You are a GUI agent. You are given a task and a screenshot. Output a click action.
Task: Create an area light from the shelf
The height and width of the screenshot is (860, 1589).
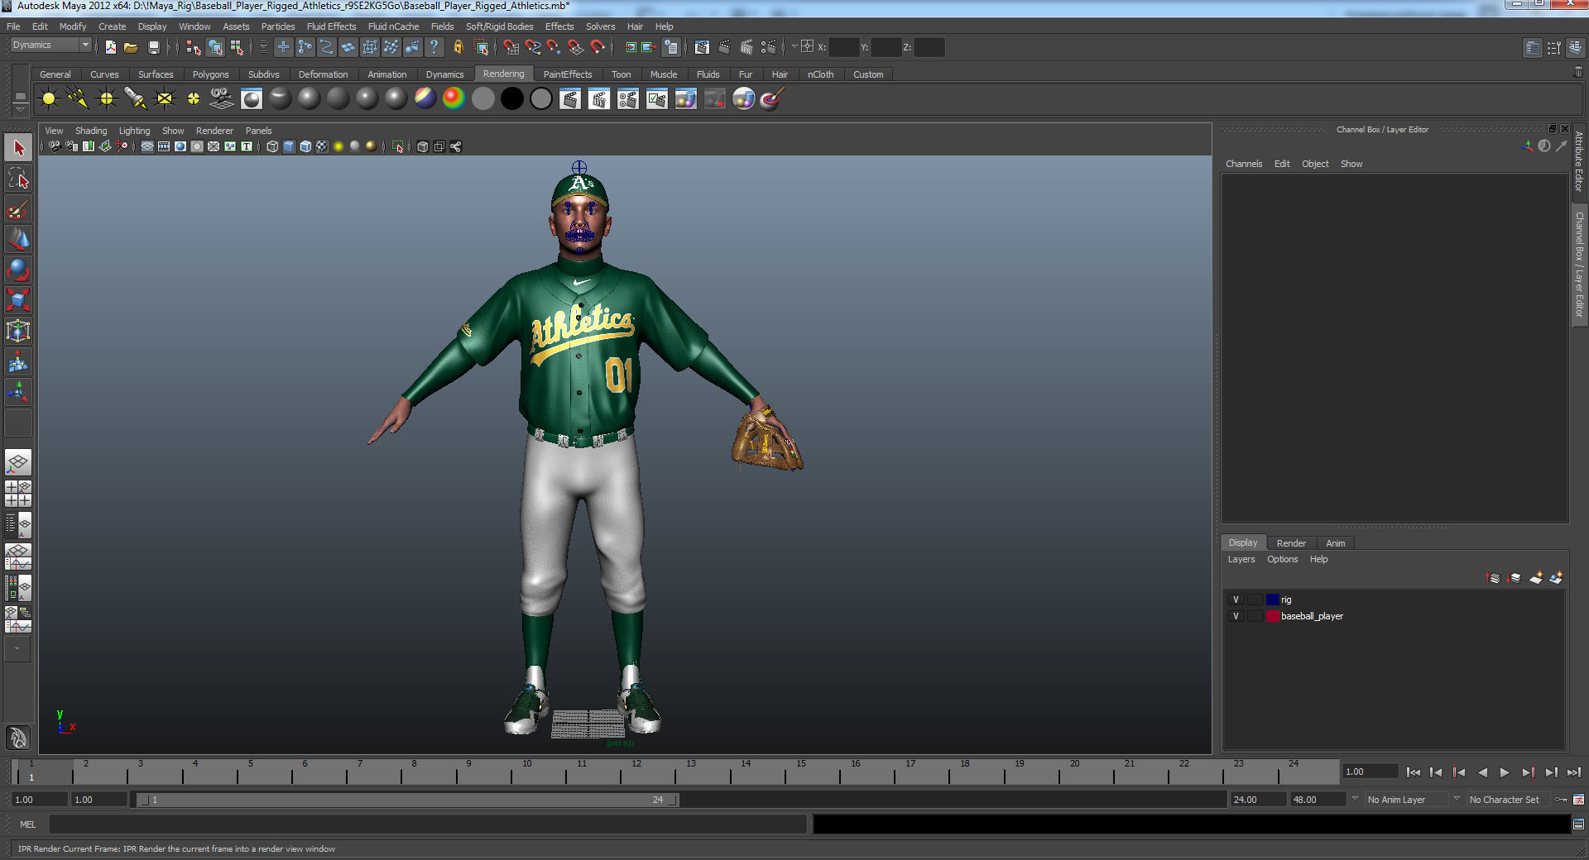coord(165,99)
